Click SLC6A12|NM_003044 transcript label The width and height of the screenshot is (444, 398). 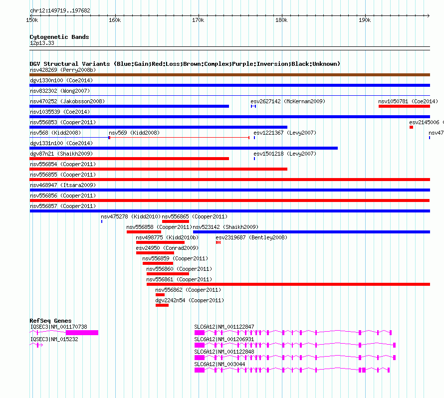(220, 364)
